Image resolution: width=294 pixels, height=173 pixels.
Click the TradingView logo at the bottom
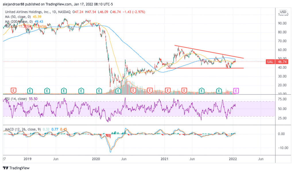click(x=16, y=168)
